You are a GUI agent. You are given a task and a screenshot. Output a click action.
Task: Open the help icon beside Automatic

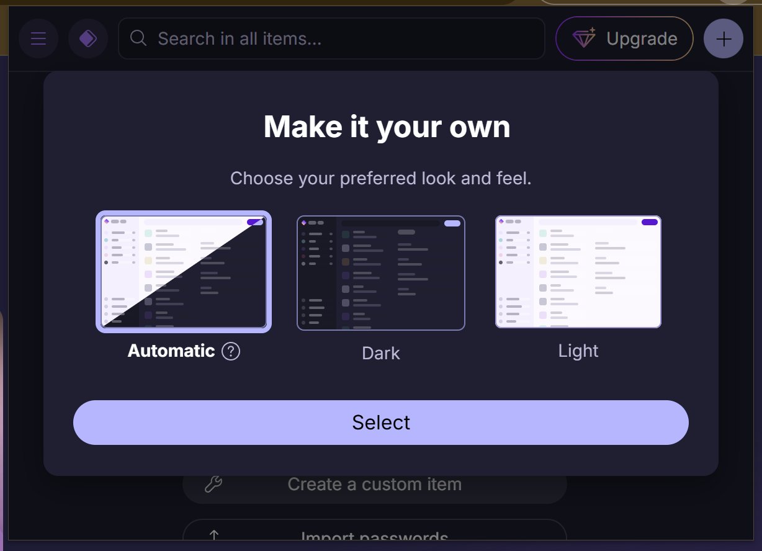click(x=231, y=352)
